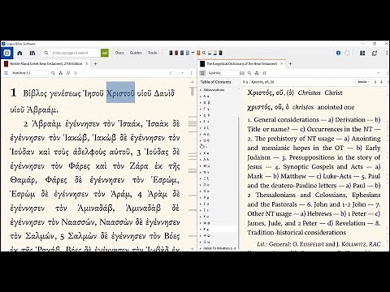Screen dimensions: 390x292
Task: Expand the Α α section
Action: [x=201, y=97]
